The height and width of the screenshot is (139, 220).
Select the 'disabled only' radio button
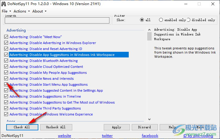(188, 20)
